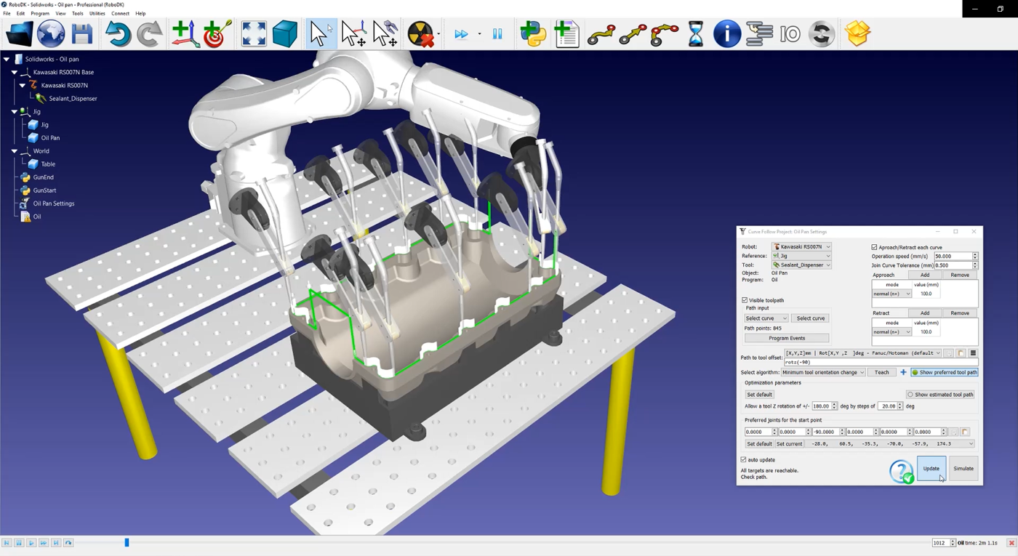Screen dimensions: 1018x556
Task: Open the Robot dropdown showing Kawasaki RS007N
Action: point(801,247)
